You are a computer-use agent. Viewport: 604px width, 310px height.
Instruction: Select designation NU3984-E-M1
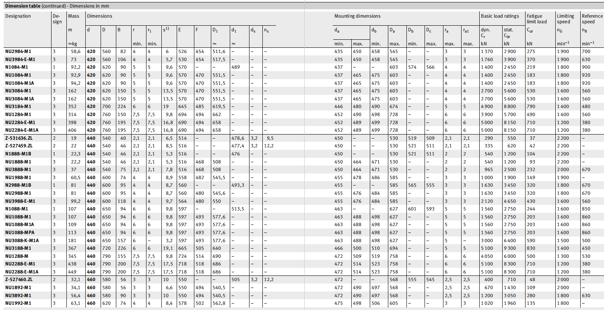click(x=20, y=59)
